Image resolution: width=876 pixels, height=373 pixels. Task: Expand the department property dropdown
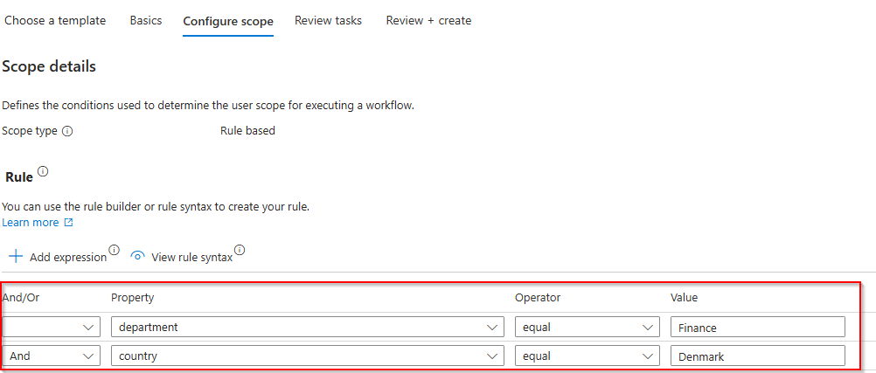pos(307,327)
